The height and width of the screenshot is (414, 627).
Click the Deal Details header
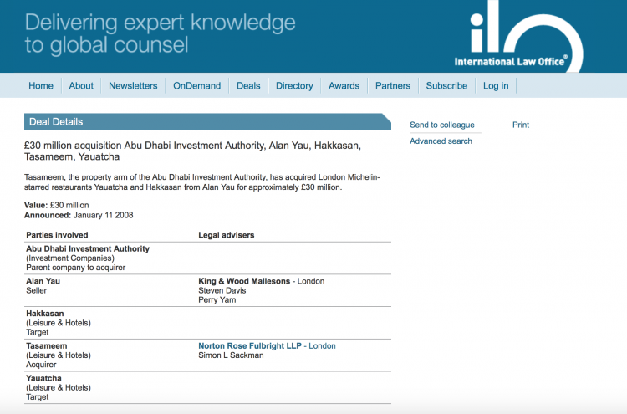click(207, 121)
